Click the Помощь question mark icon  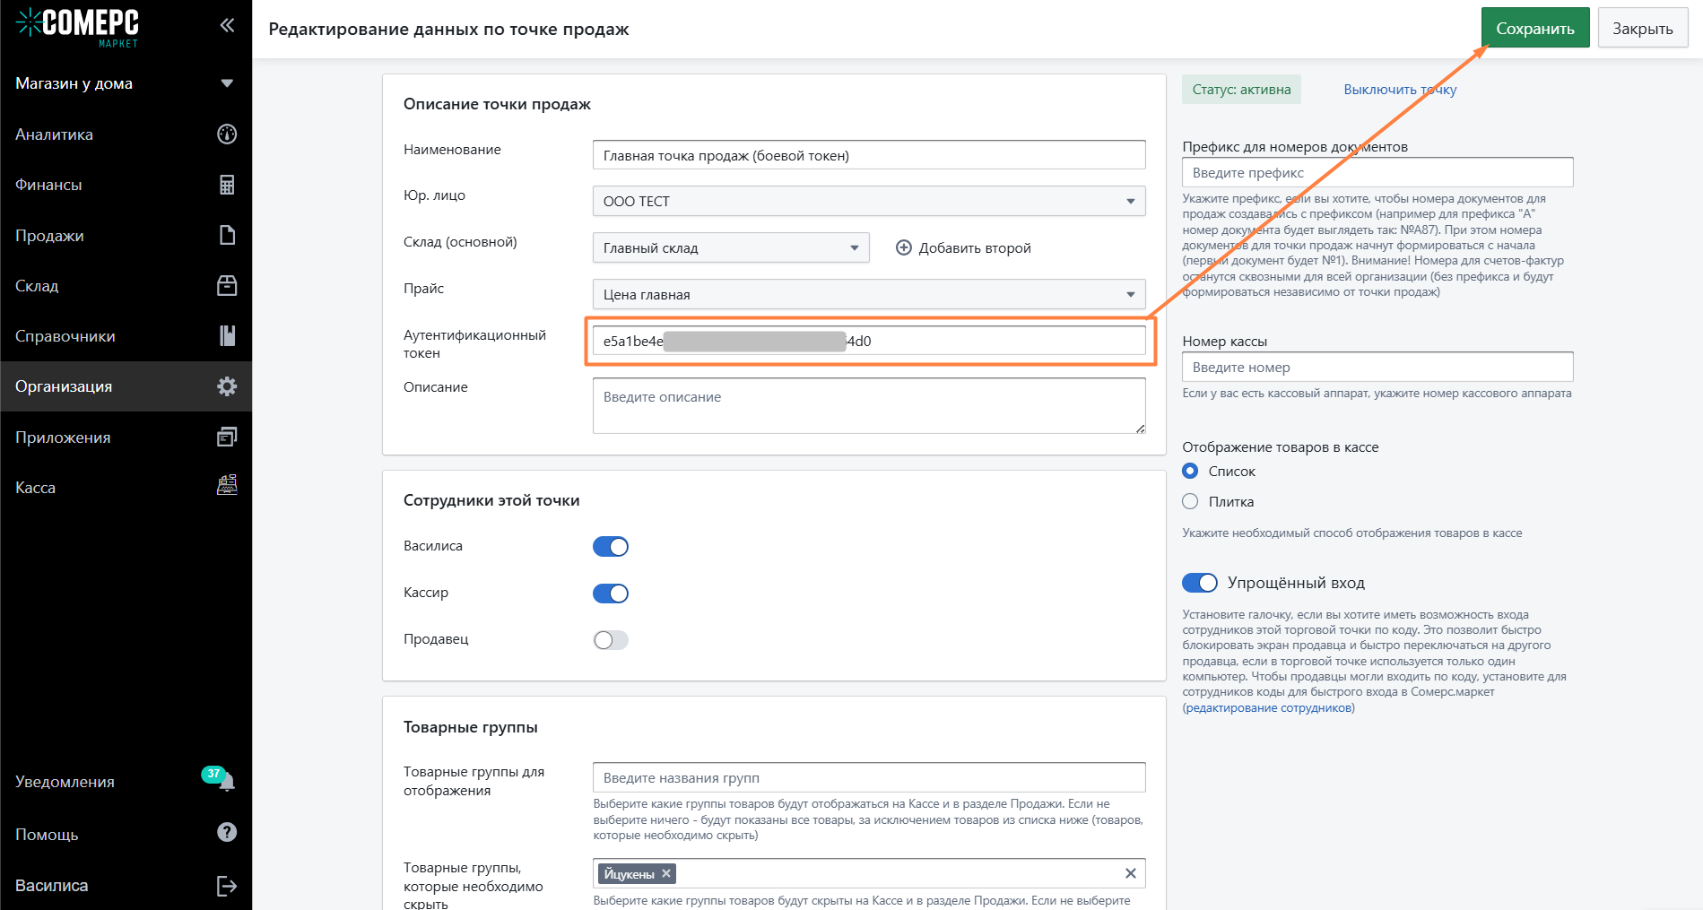tap(227, 833)
